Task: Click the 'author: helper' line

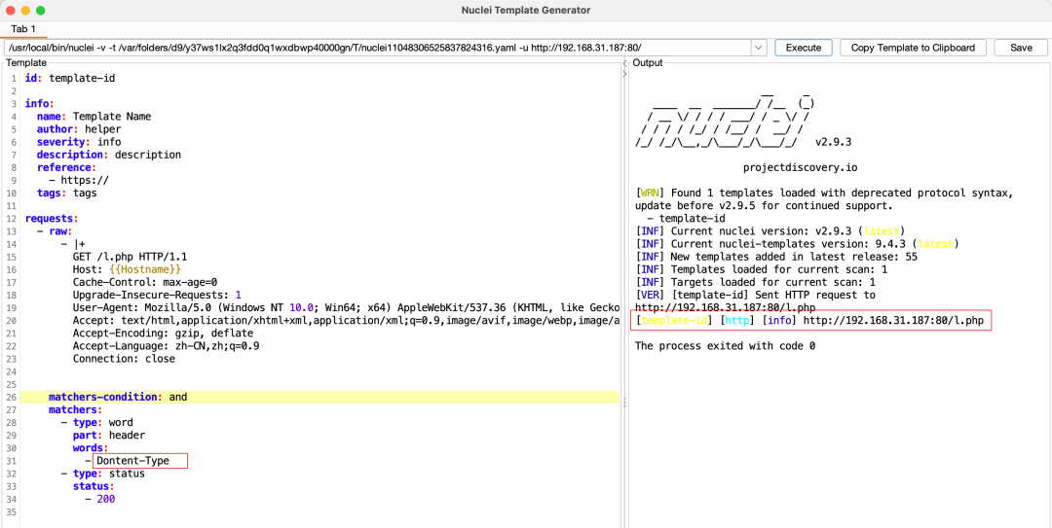Action: tap(79, 128)
